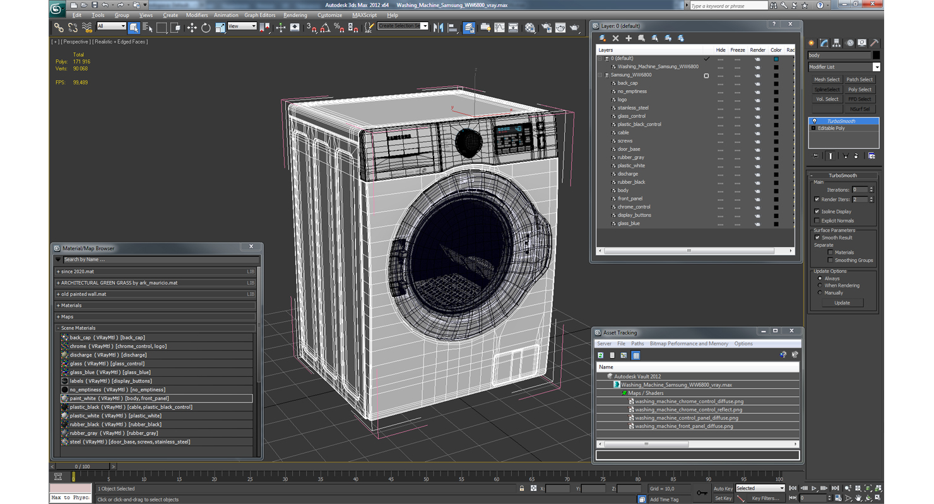Image resolution: width=934 pixels, height=504 pixels.
Task: Toggle the Isoline Display checkbox
Action: 817,212
